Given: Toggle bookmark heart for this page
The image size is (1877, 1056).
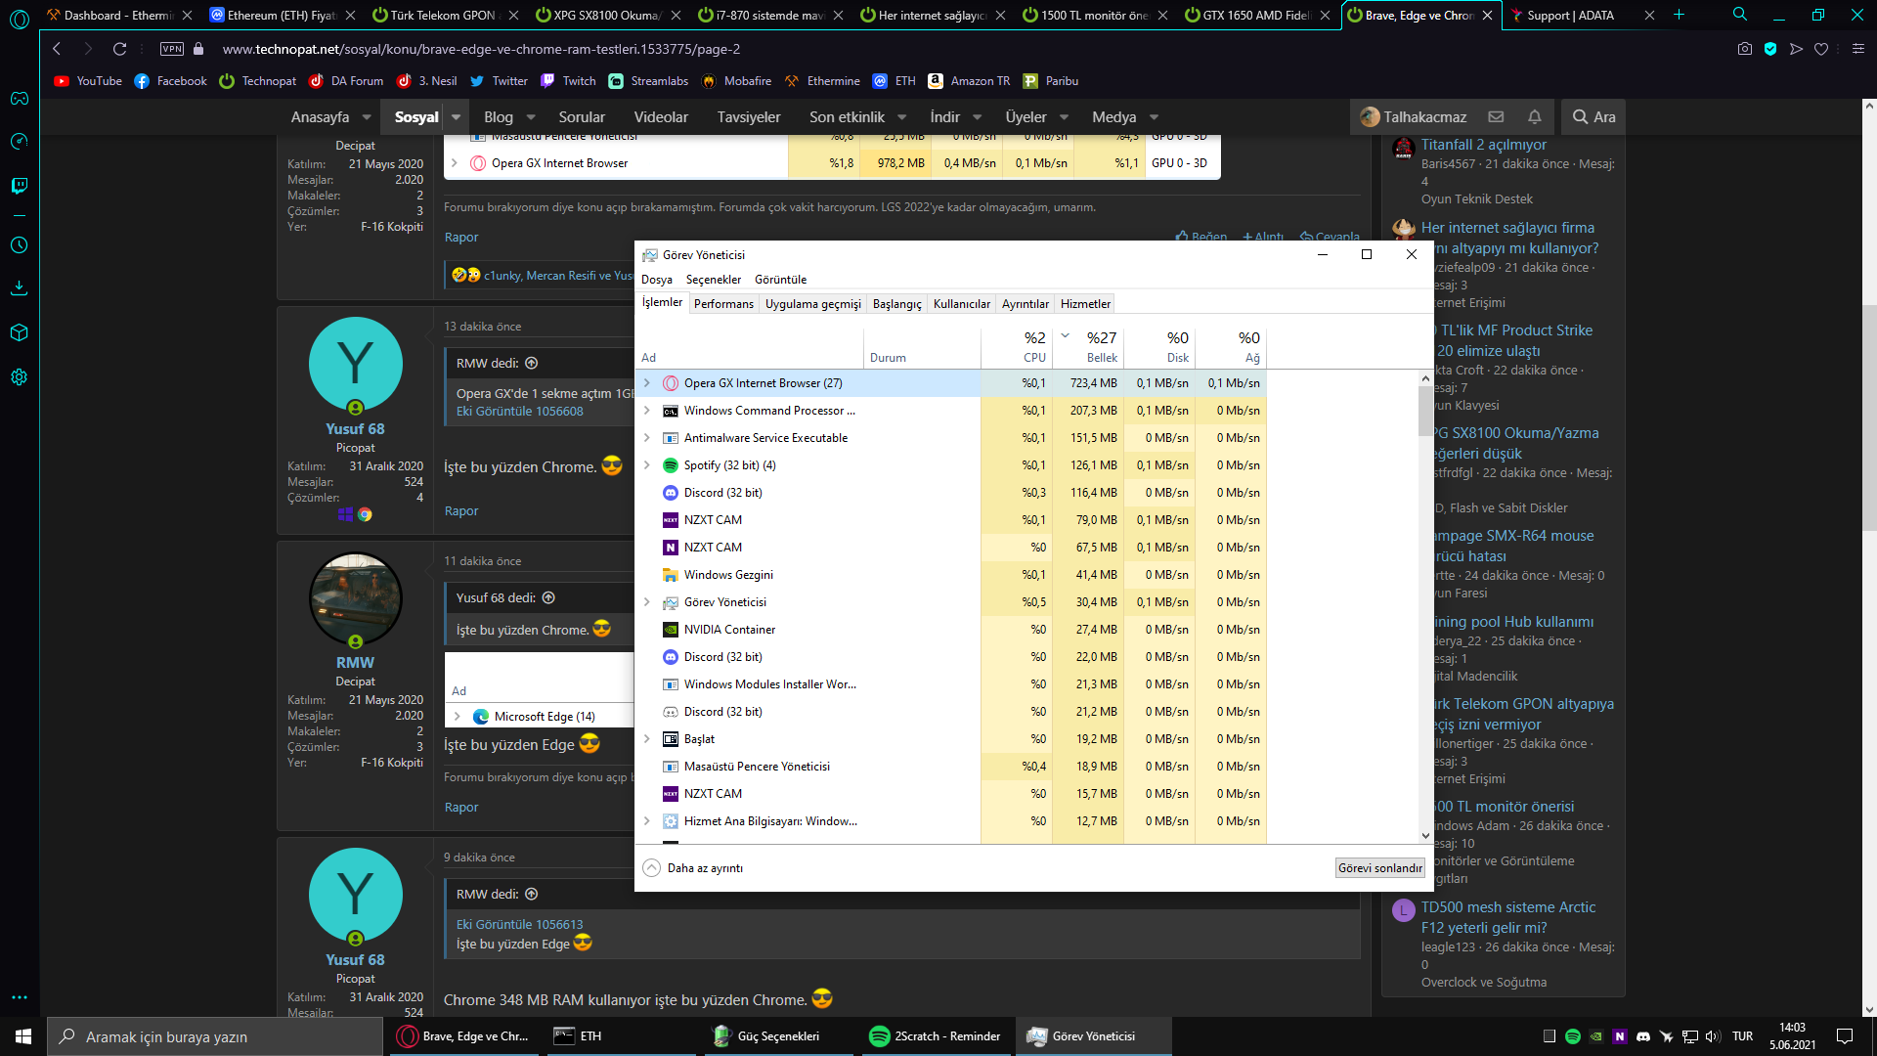Looking at the screenshot, I should point(1821,49).
